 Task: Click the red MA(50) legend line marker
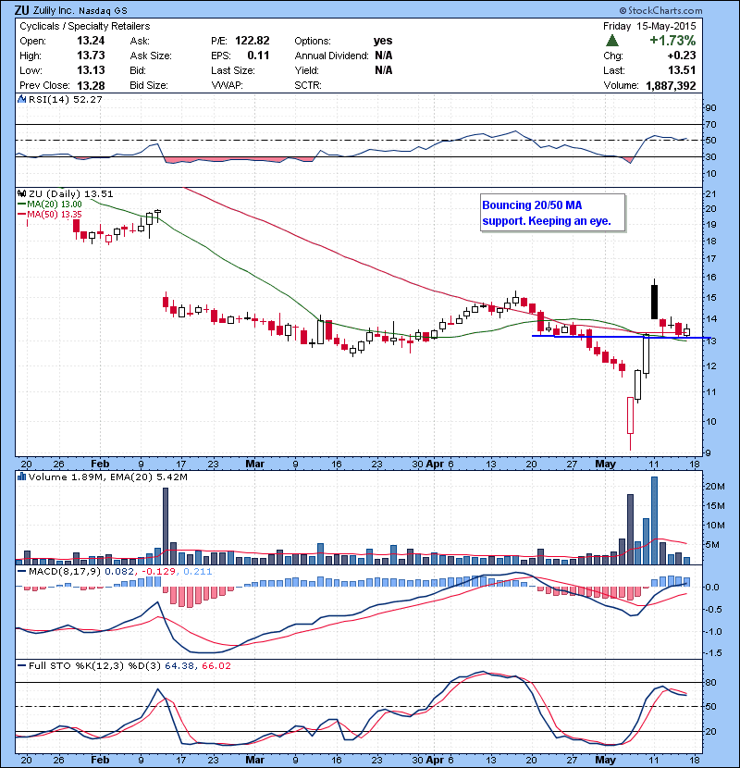21,215
